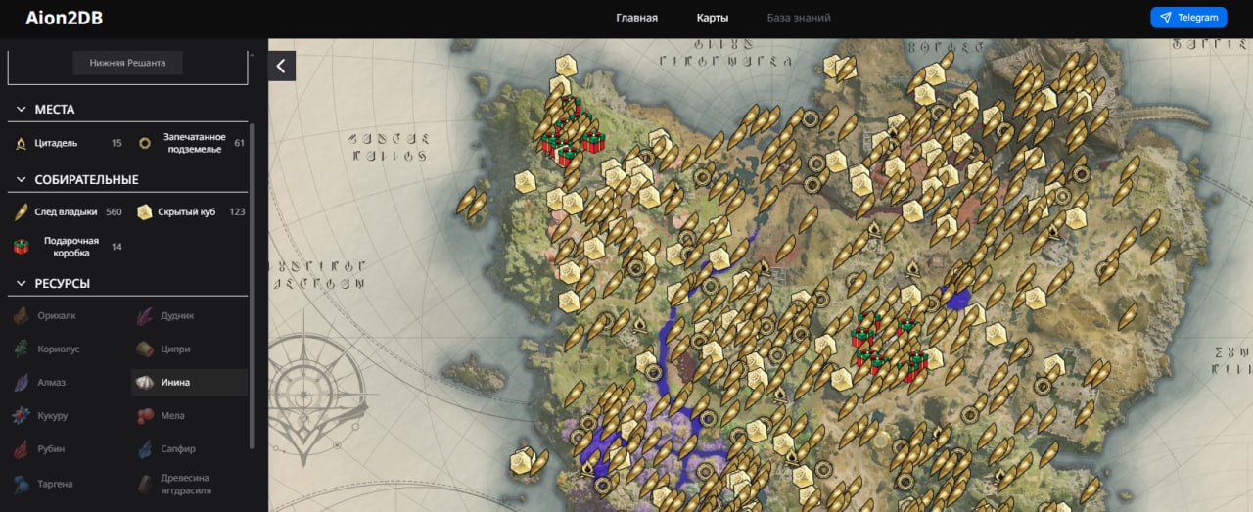Open the Главная page

tap(636, 18)
